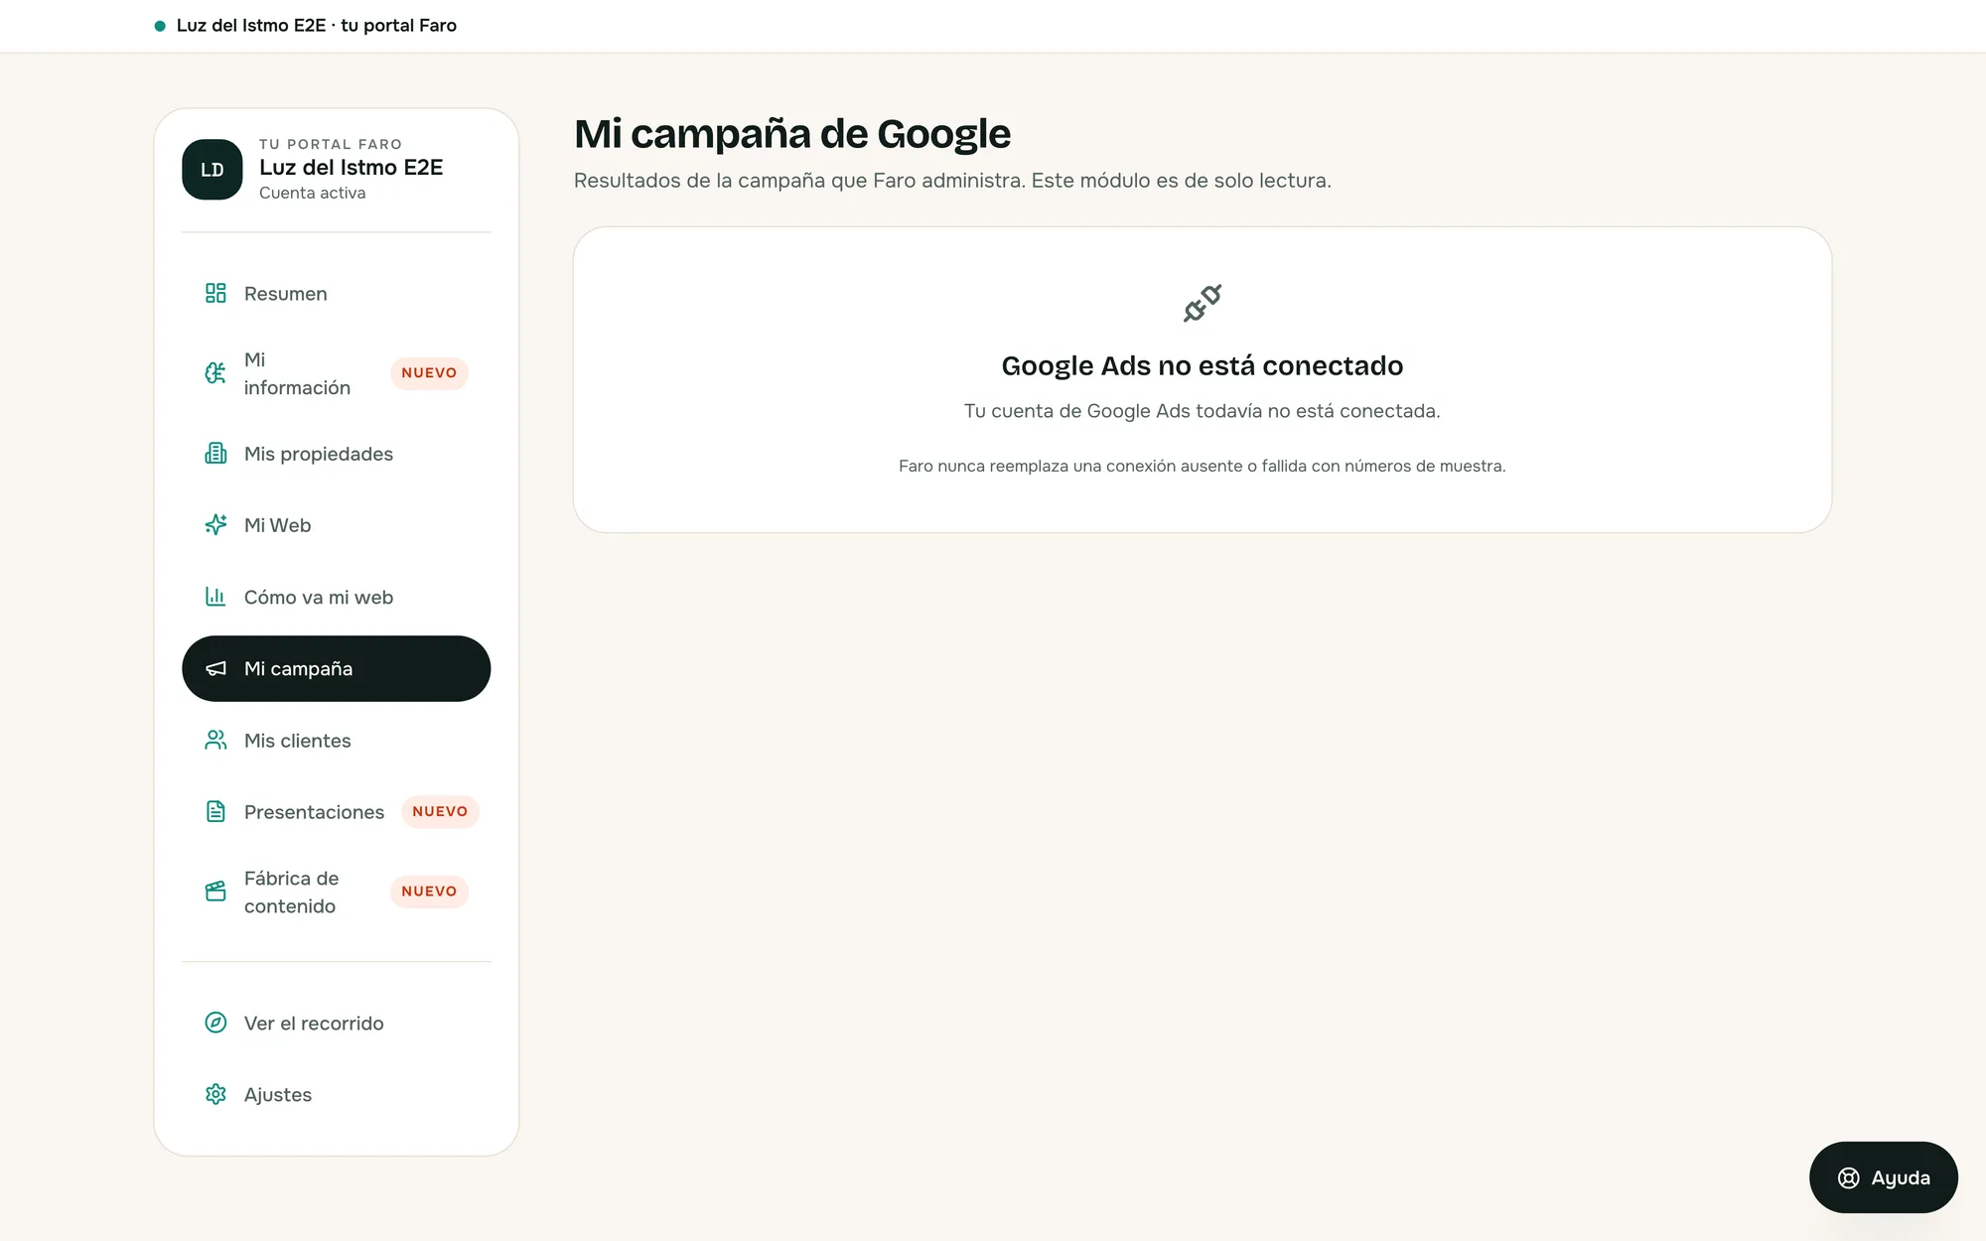This screenshot has width=1986, height=1241.
Task: Click the disconnected plug icon
Action: (1203, 303)
